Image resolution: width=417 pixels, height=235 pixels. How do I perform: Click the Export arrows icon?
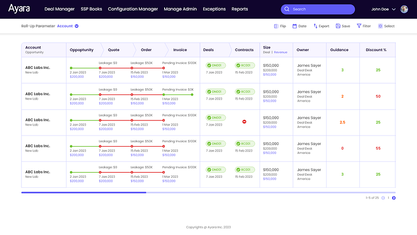coord(316,26)
